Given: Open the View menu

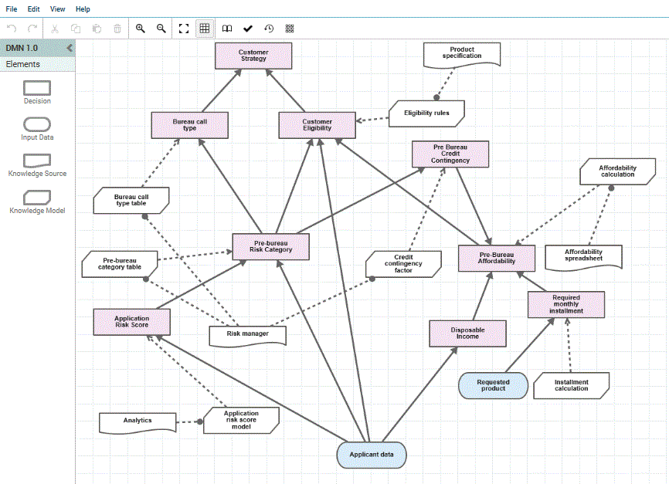Looking at the screenshot, I should [58, 9].
